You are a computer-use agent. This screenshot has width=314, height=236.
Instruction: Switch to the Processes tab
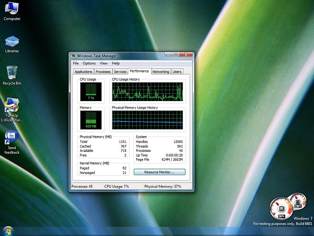(103, 72)
